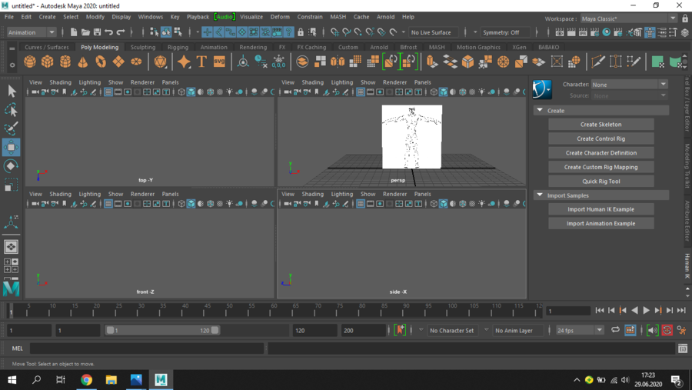Viewport: 692px width, 390px height.
Task: Undo the last action via toolbar arrow
Action: click(108, 32)
